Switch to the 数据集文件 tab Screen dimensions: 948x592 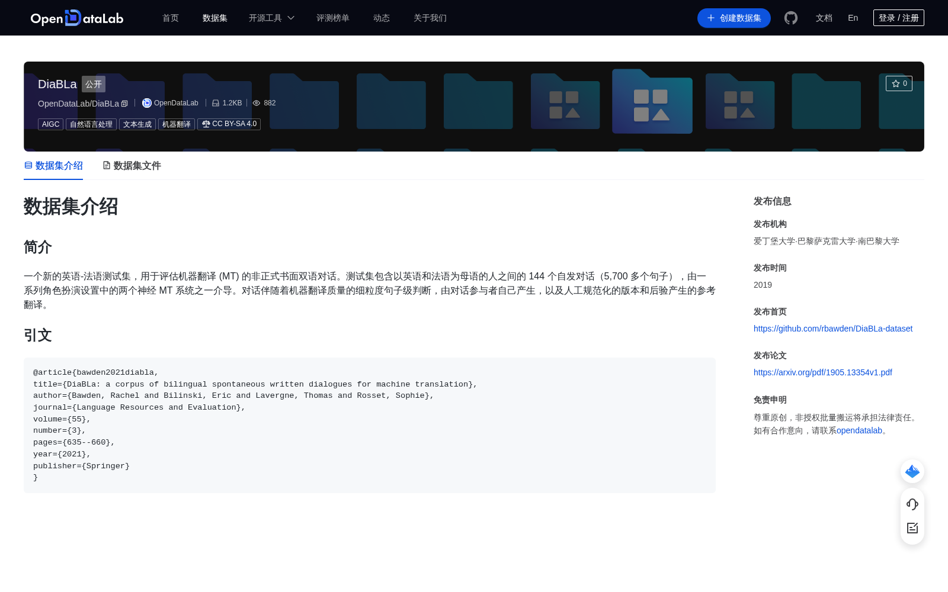click(132, 166)
